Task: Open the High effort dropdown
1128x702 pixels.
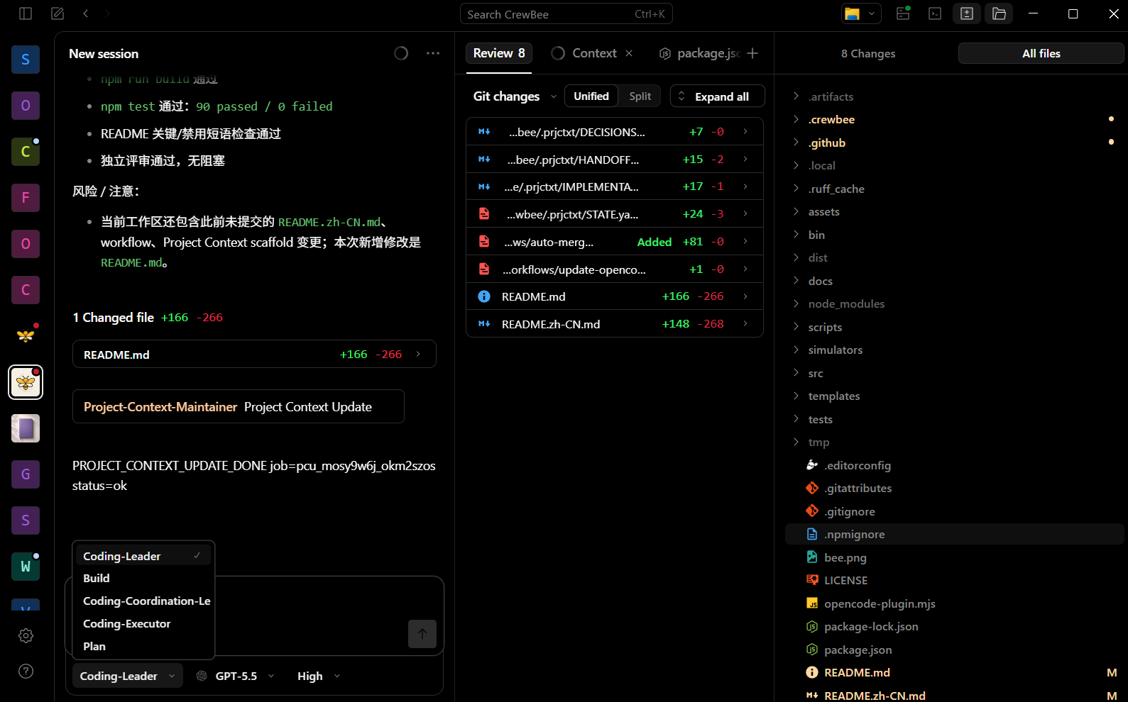Action: click(319, 676)
